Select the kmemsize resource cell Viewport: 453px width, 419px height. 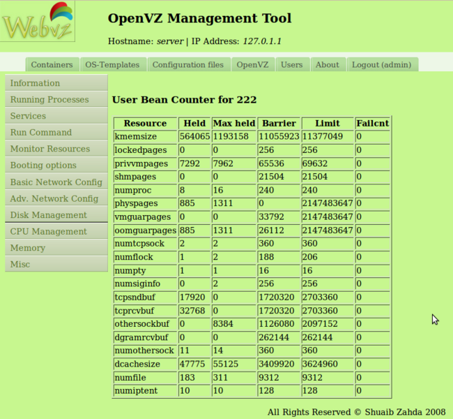(146, 136)
